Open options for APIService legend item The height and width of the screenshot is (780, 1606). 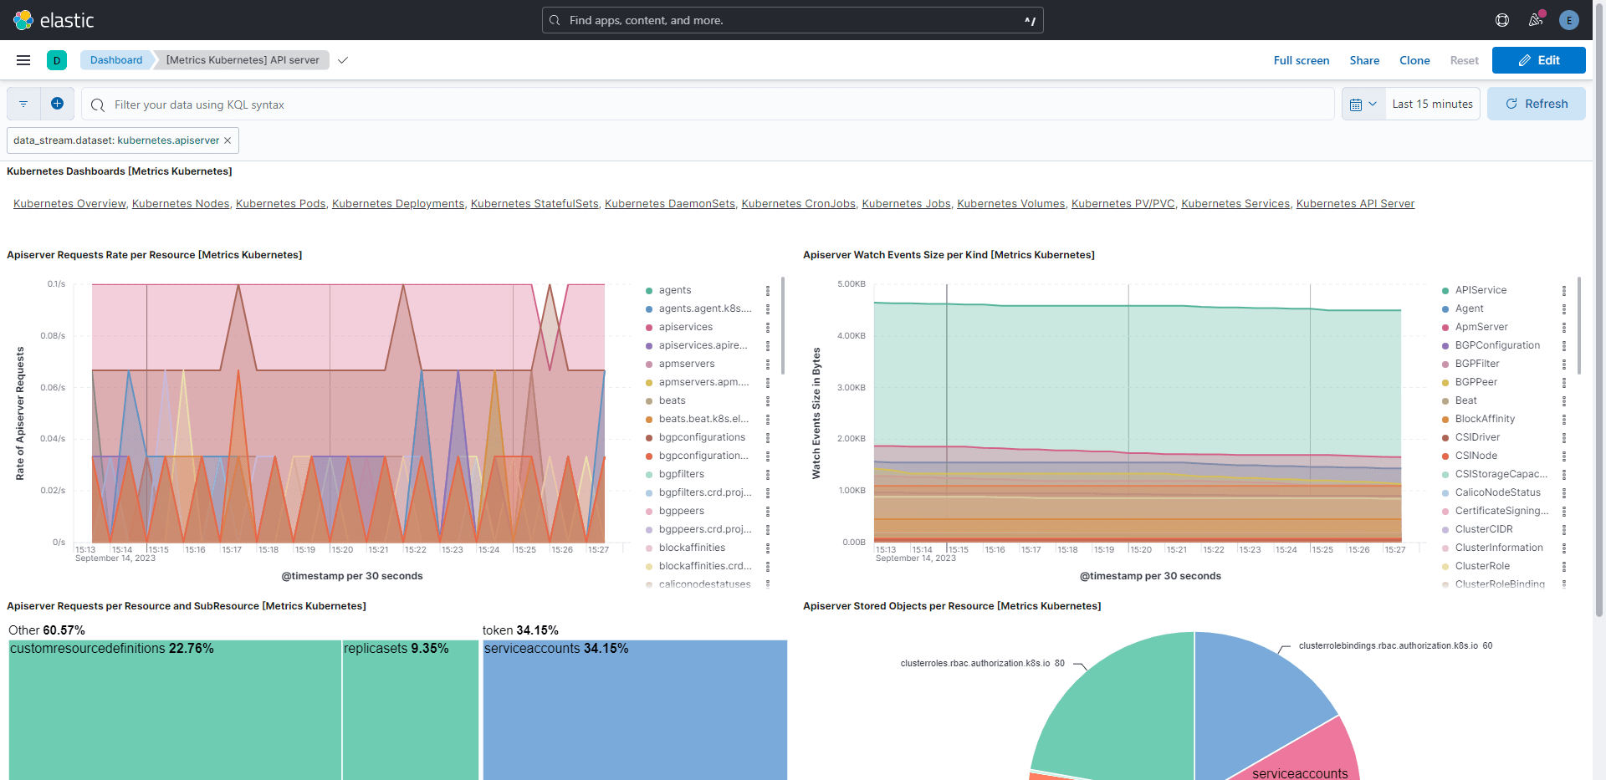click(1564, 290)
